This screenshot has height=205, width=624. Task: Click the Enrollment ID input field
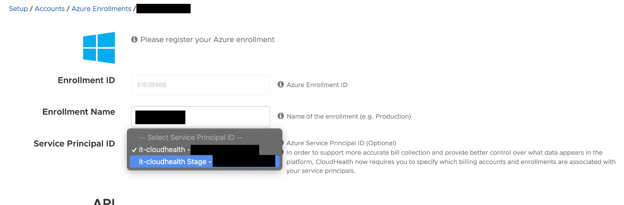[x=200, y=85]
